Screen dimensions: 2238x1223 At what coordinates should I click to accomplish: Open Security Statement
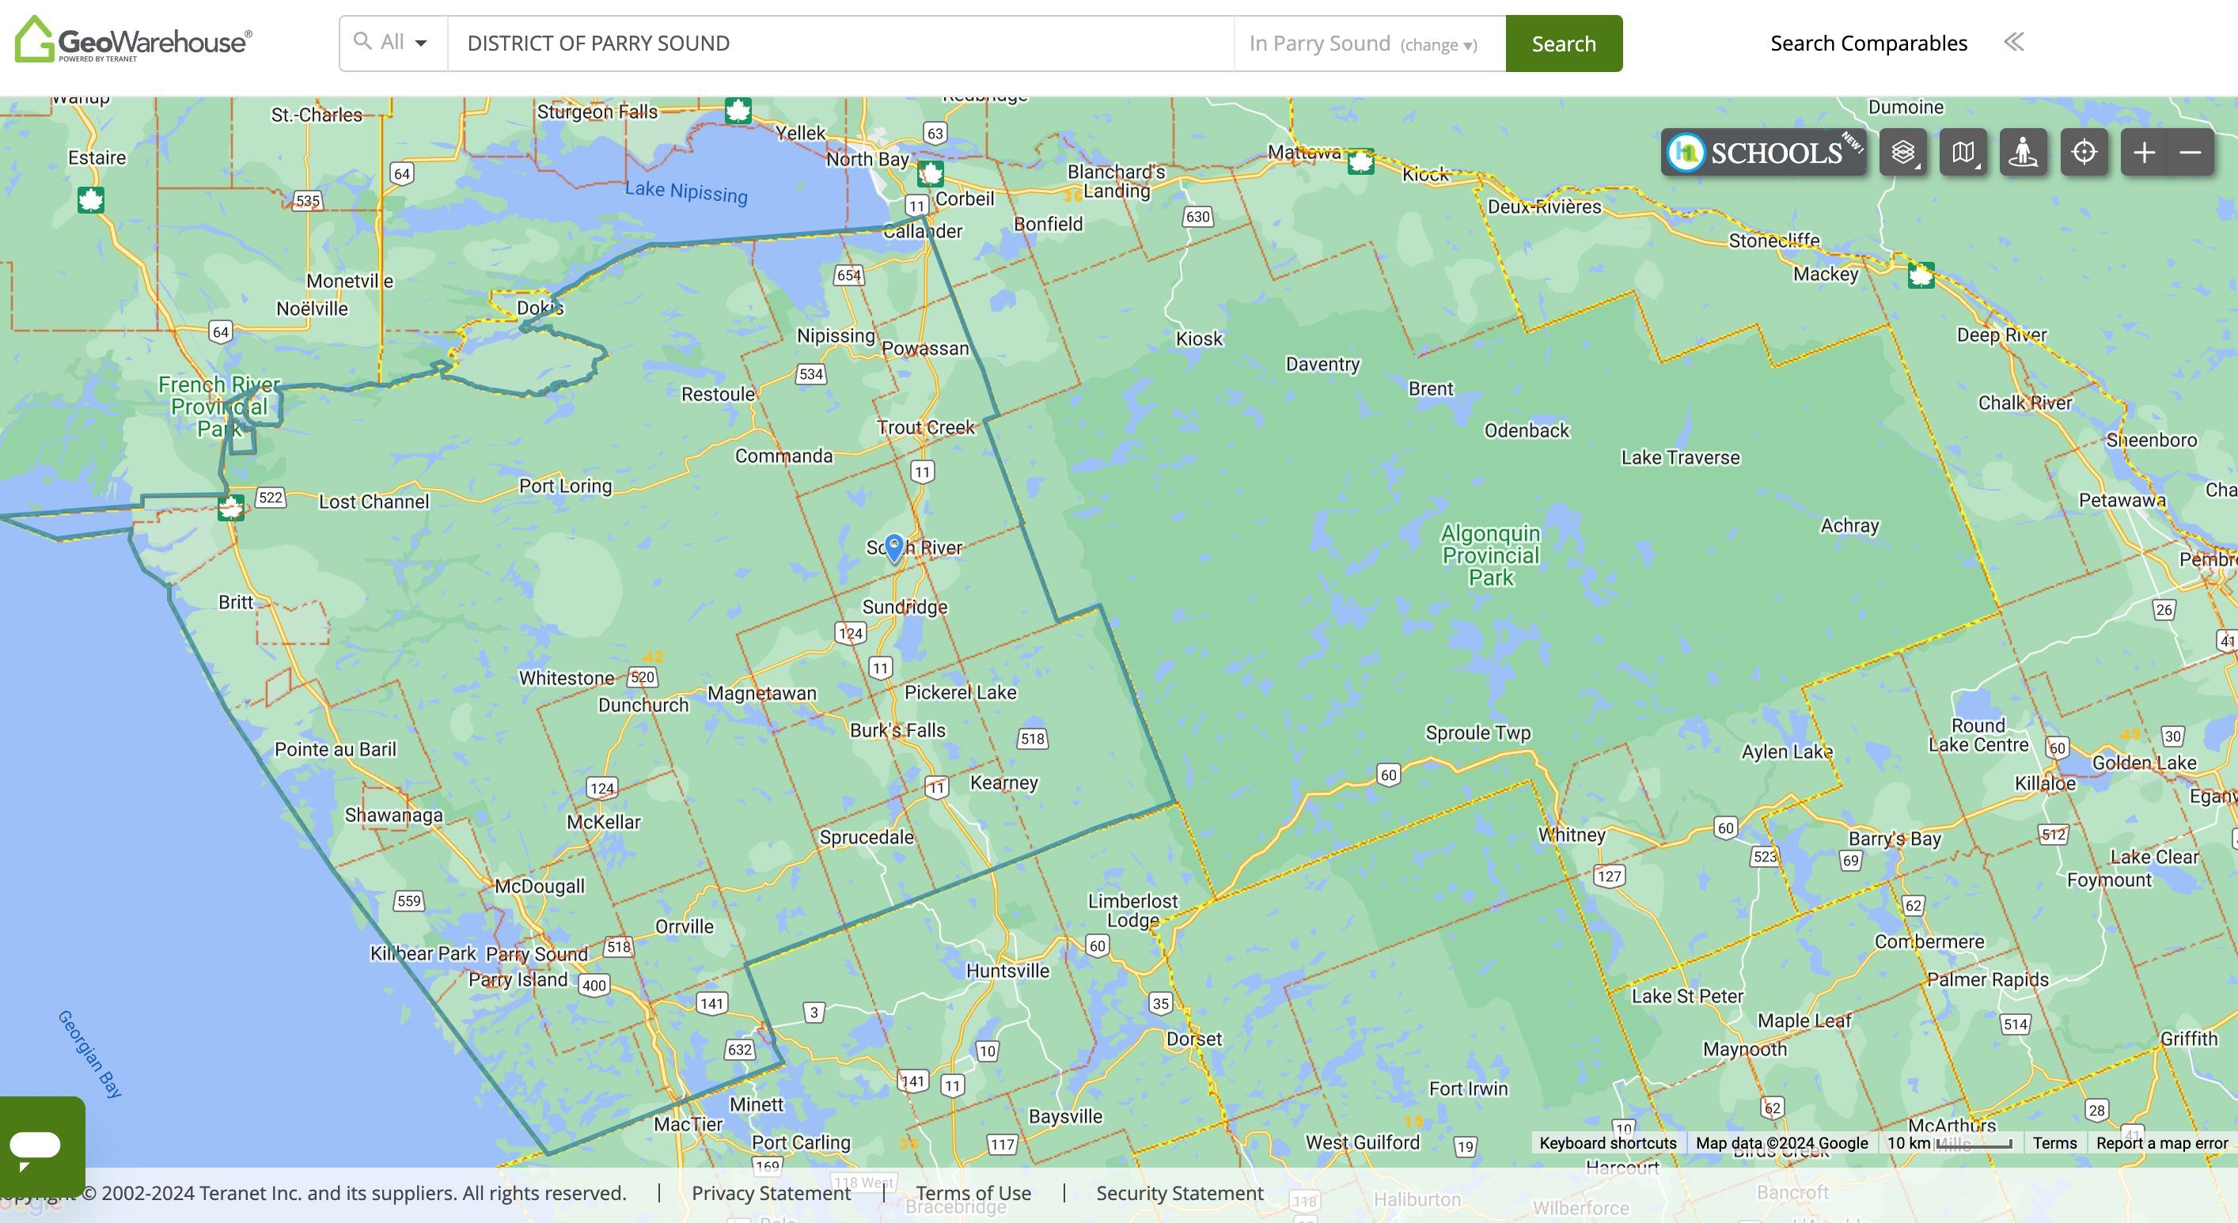tap(1180, 1193)
